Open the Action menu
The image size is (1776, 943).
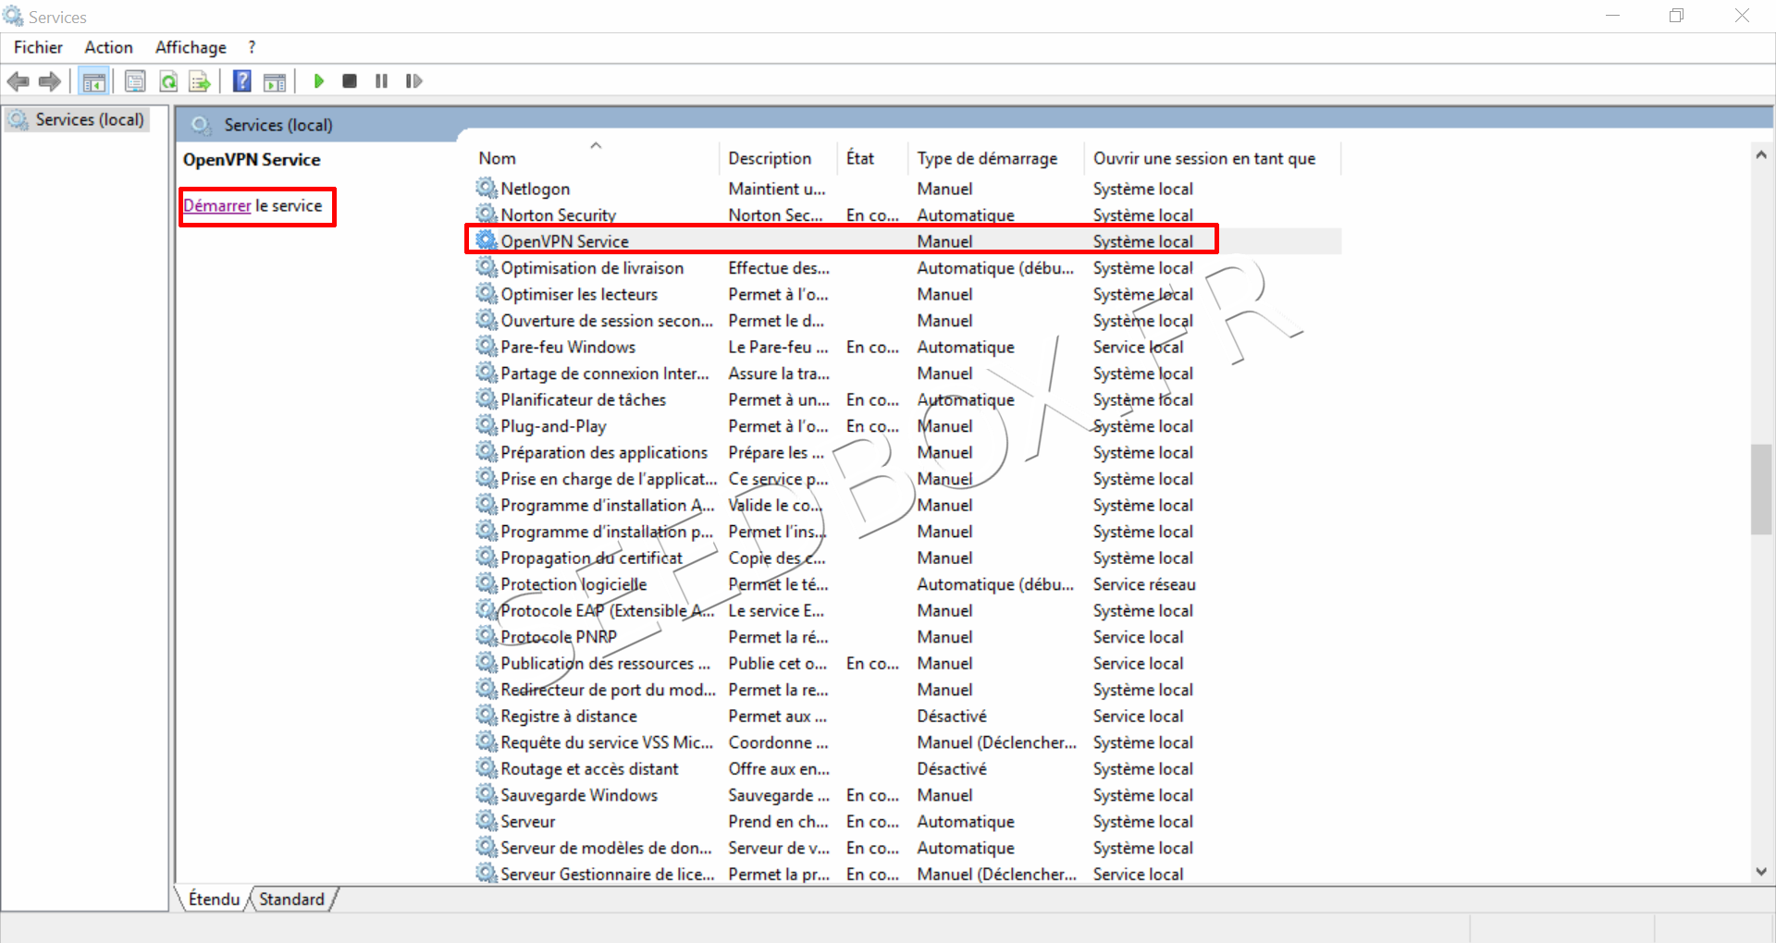pyautogui.click(x=108, y=47)
